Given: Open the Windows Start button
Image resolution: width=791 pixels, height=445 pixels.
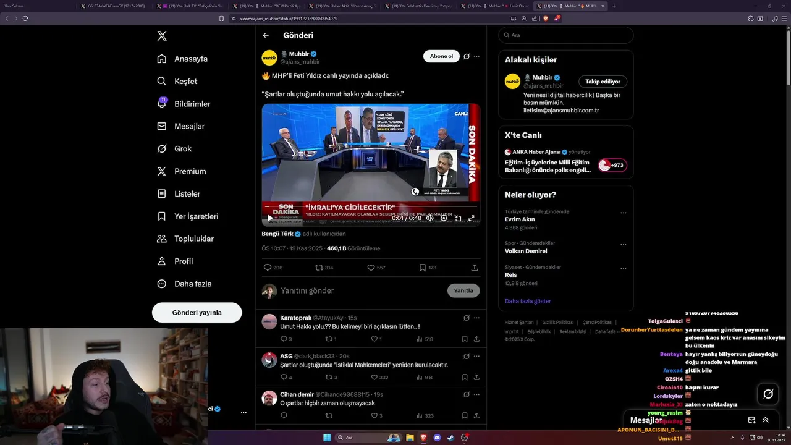Looking at the screenshot, I should pyautogui.click(x=327, y=438).
